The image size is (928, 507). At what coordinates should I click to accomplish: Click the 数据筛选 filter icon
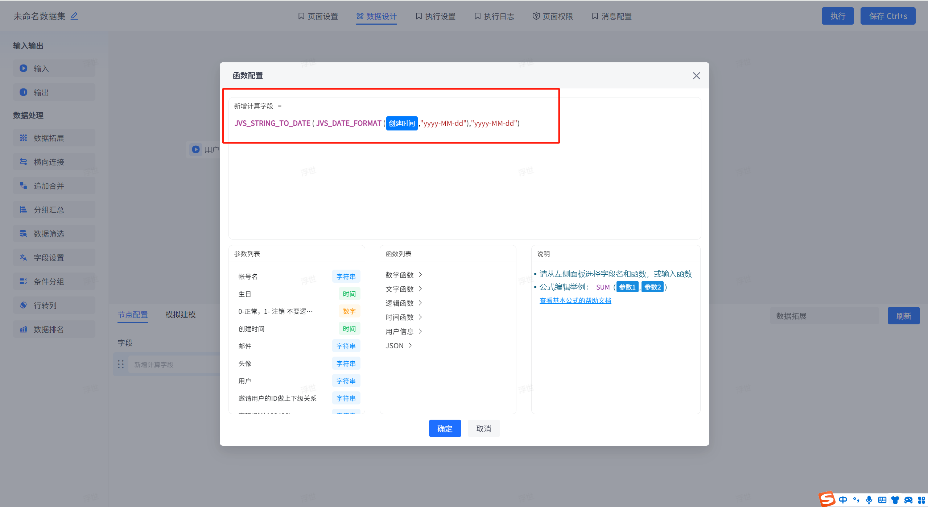click(23, 233)
